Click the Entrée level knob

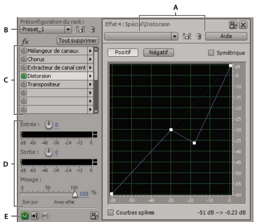point(48,125)
